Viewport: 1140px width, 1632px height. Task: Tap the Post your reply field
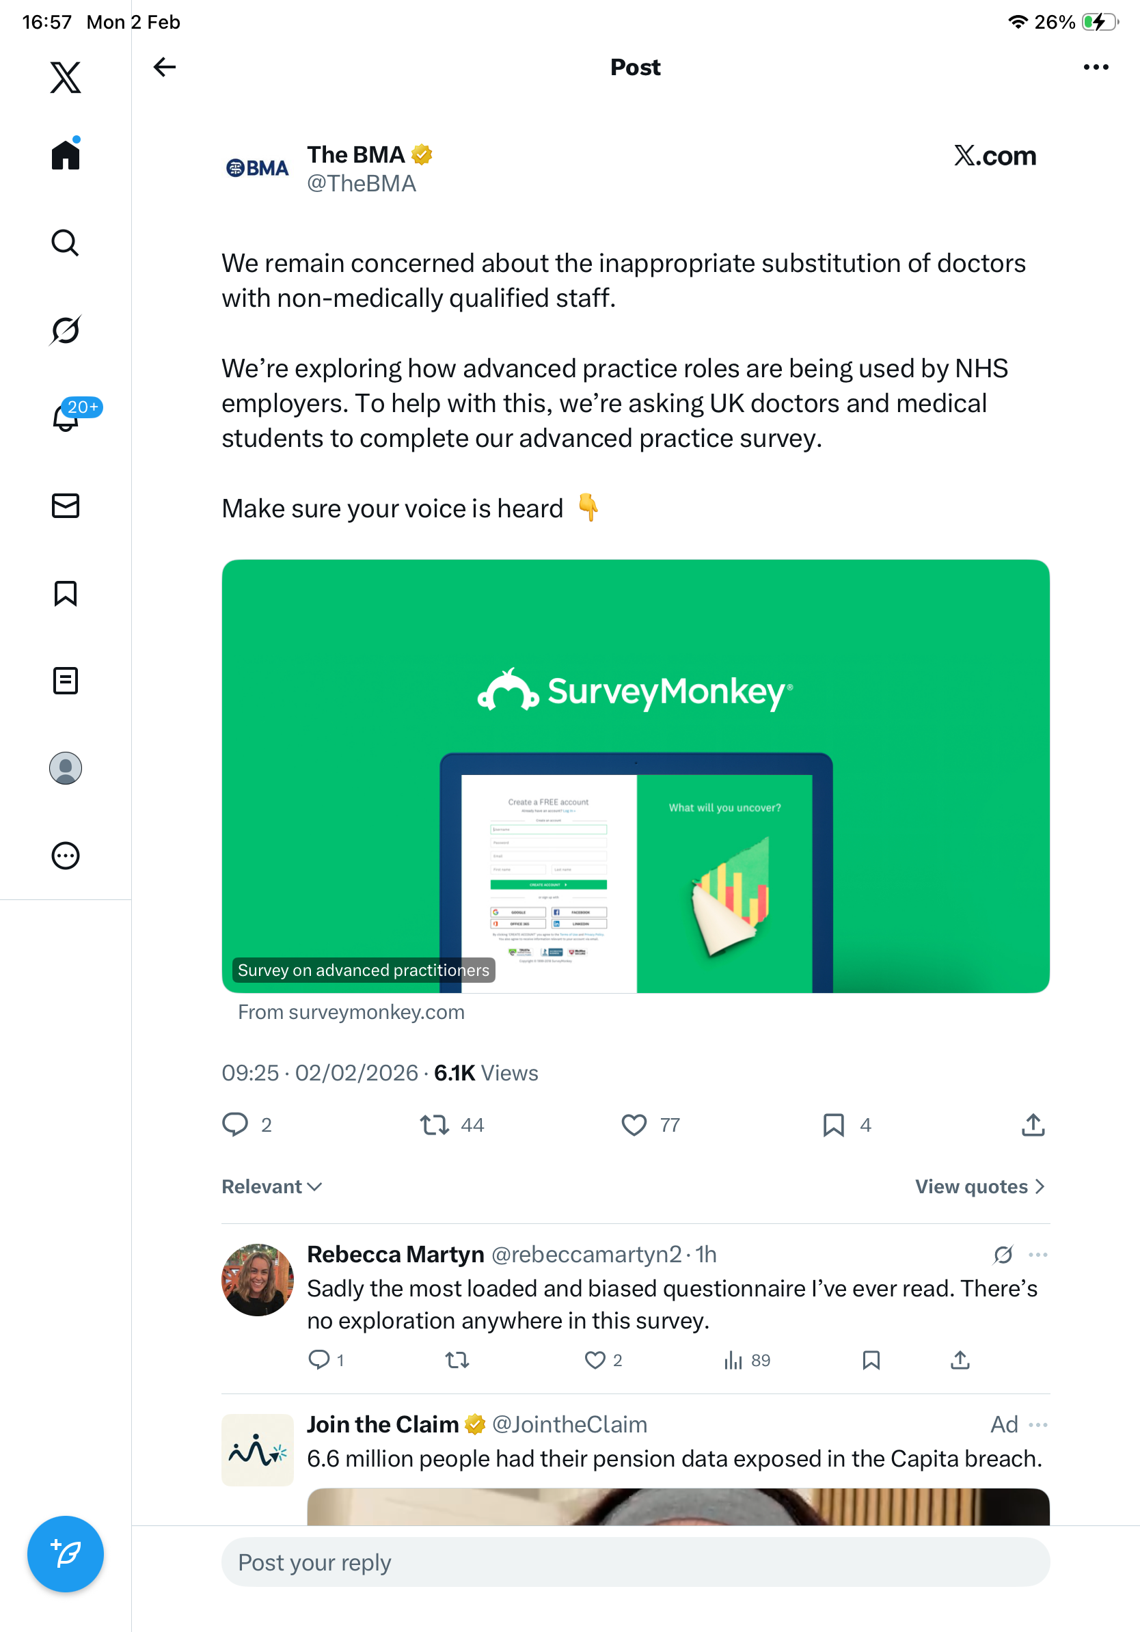click(635, 1562)
